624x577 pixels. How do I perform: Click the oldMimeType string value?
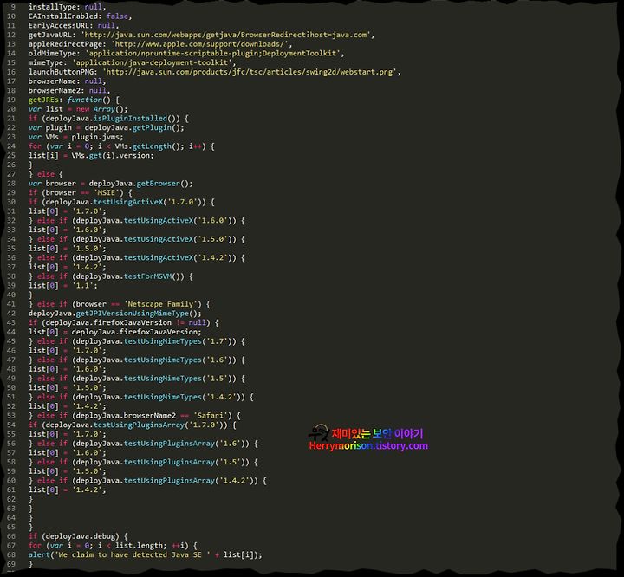(x=213, y=54)
